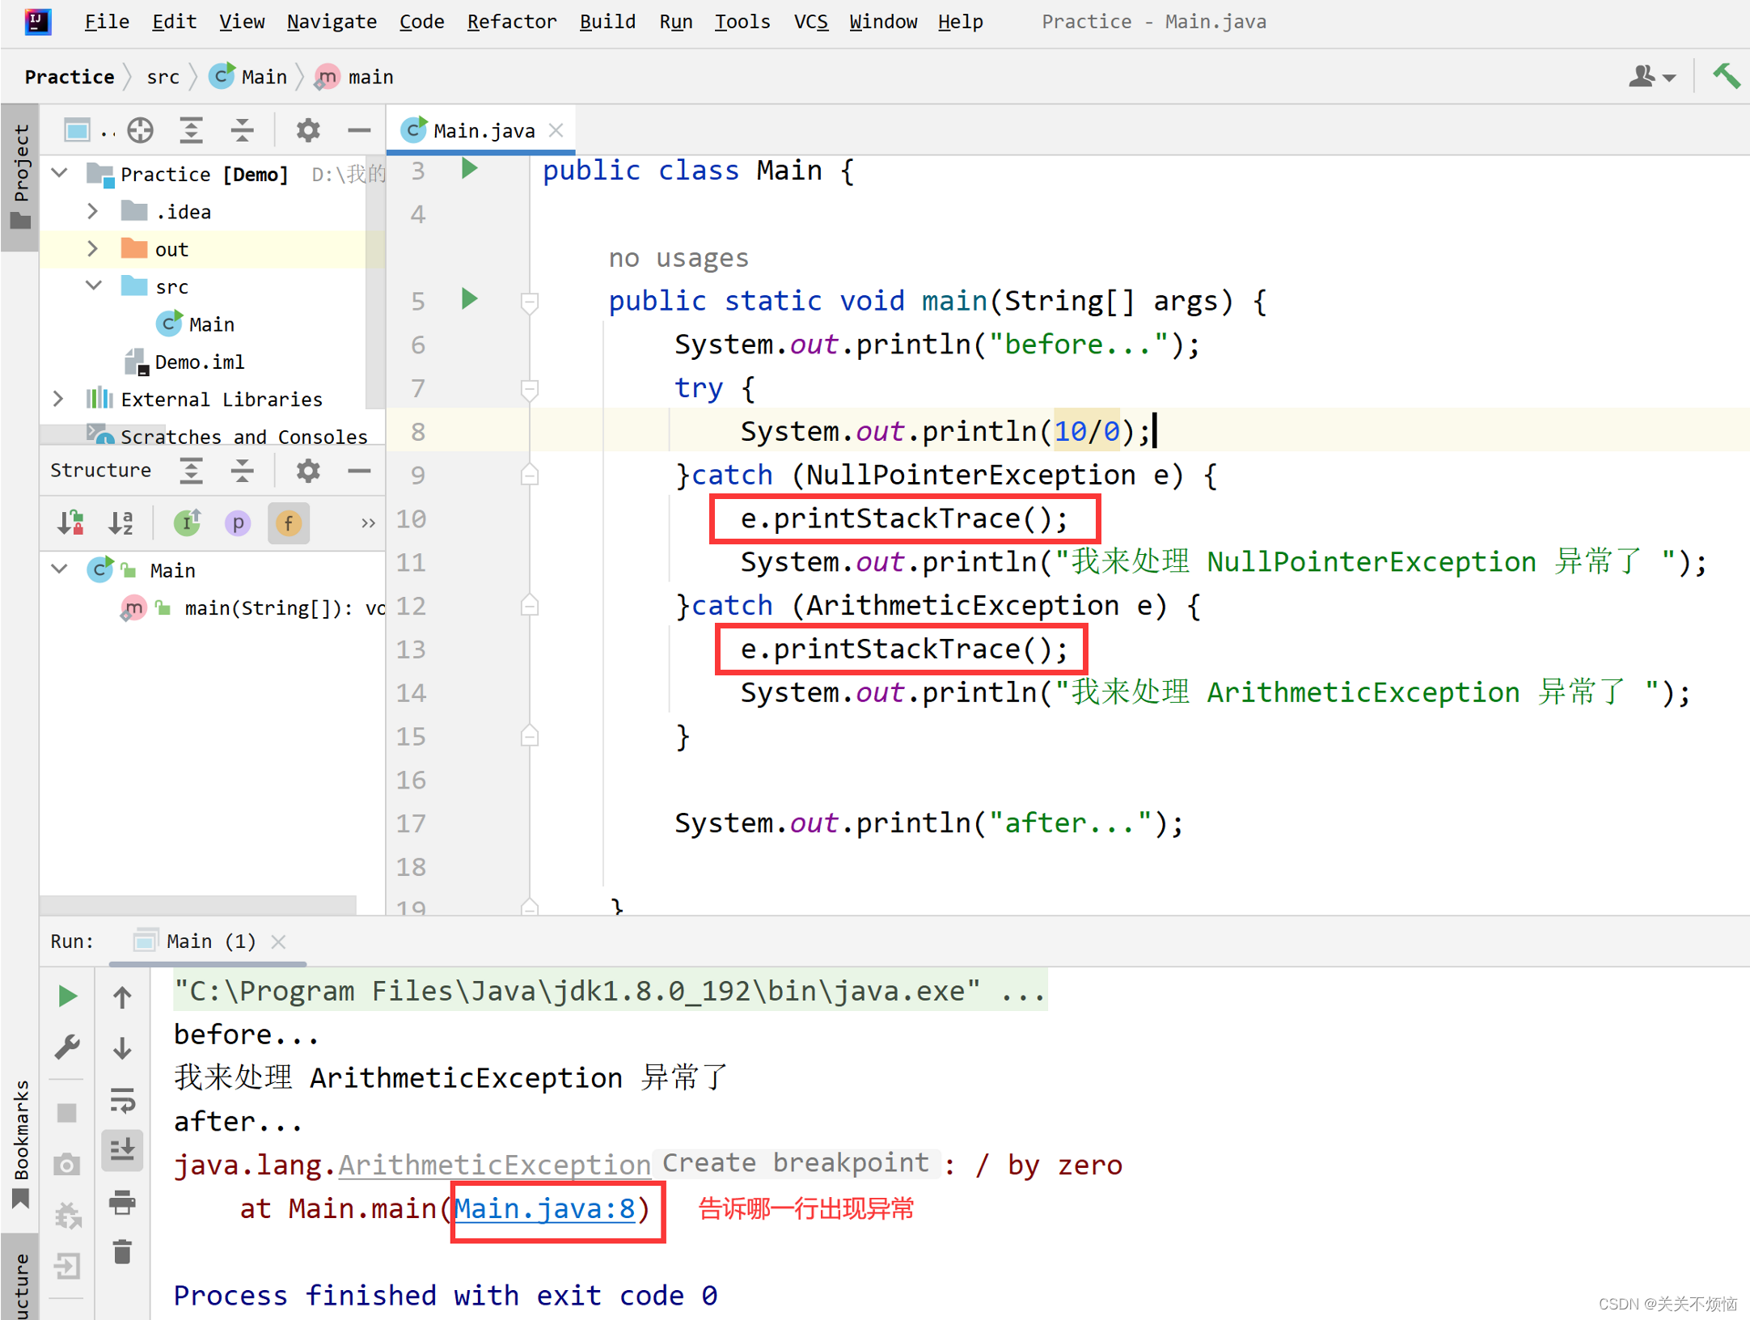Expand External Libraries node

pos(58,399)
